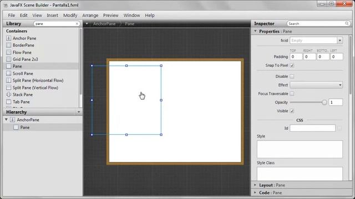Open the File menu
This screenshot has width=355, height=199.
coord(11,15)
